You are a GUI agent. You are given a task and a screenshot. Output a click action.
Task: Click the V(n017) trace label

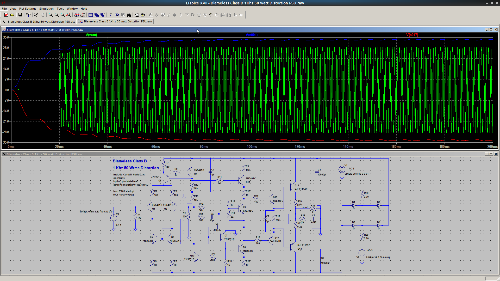pos(412,35)
